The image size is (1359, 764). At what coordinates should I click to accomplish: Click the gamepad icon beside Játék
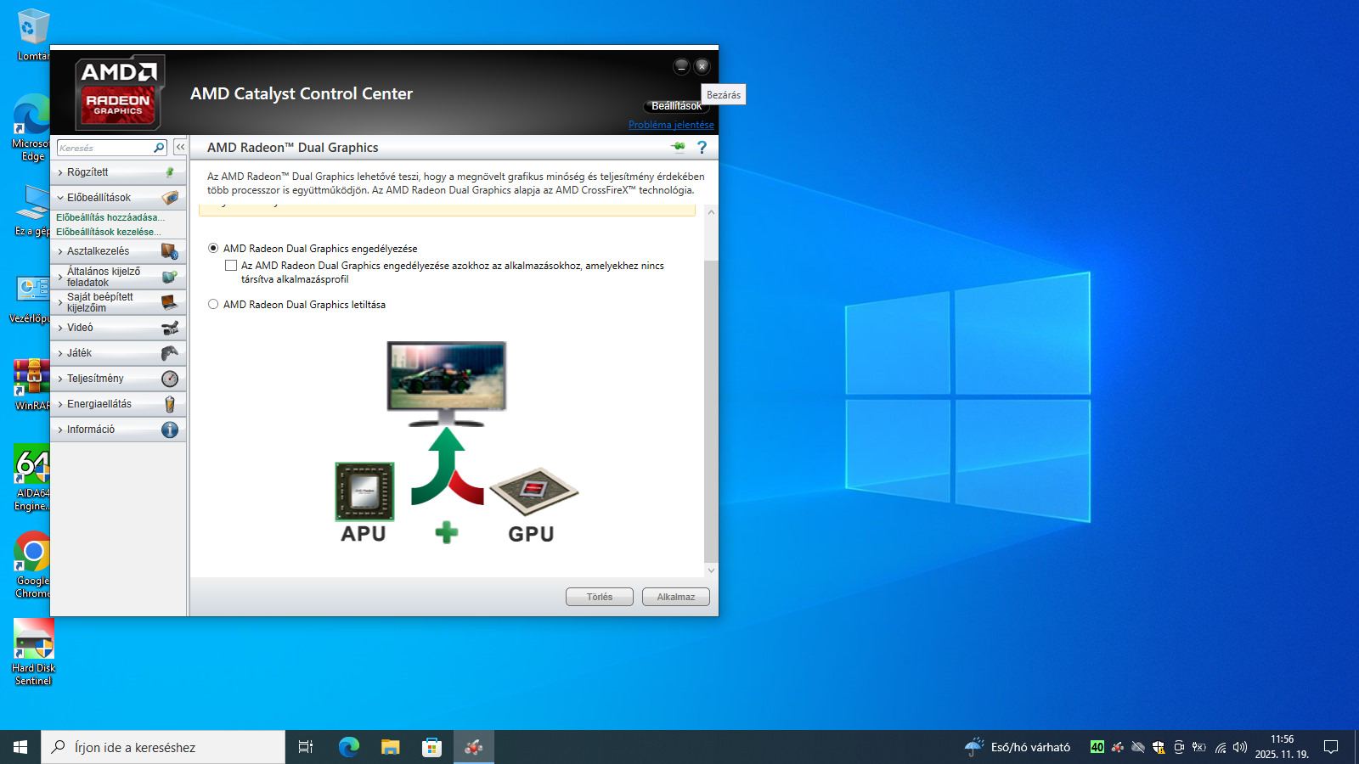pyautogui.click(x=170, y=353)
